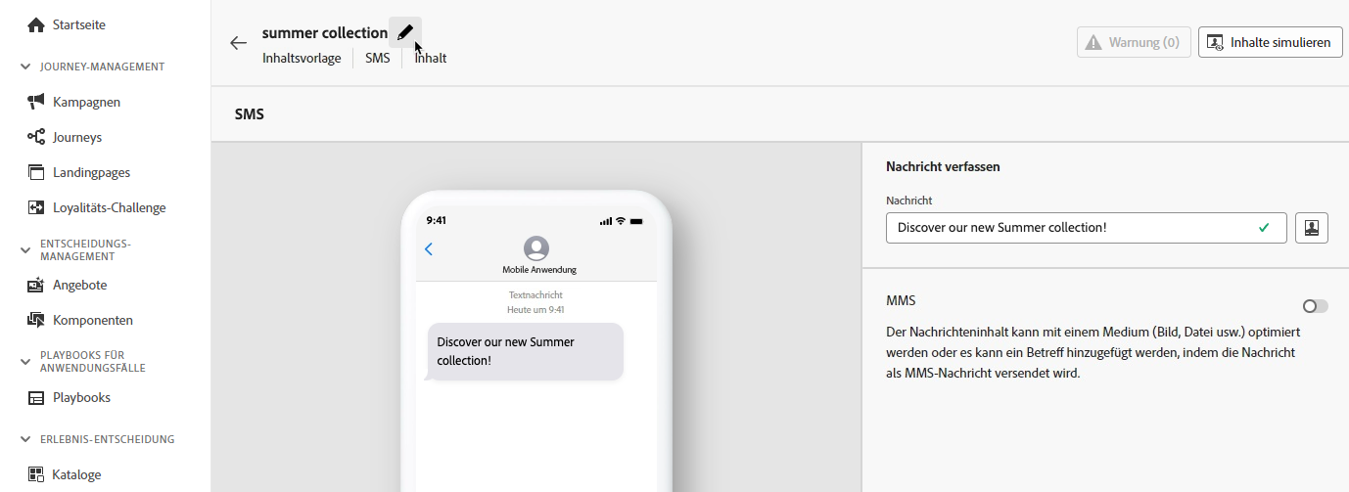Viewport: 1349px width, 492px height.
Task: Enable the MMS toggle switch
Action: (x=1315, y=306)
